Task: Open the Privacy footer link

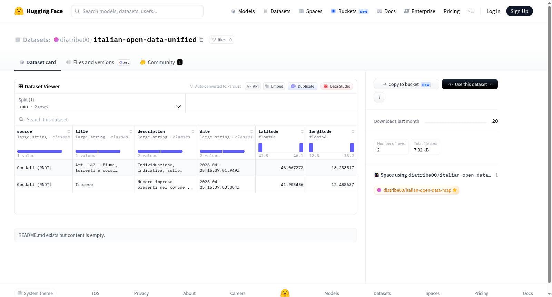Action: click(141, 293)
